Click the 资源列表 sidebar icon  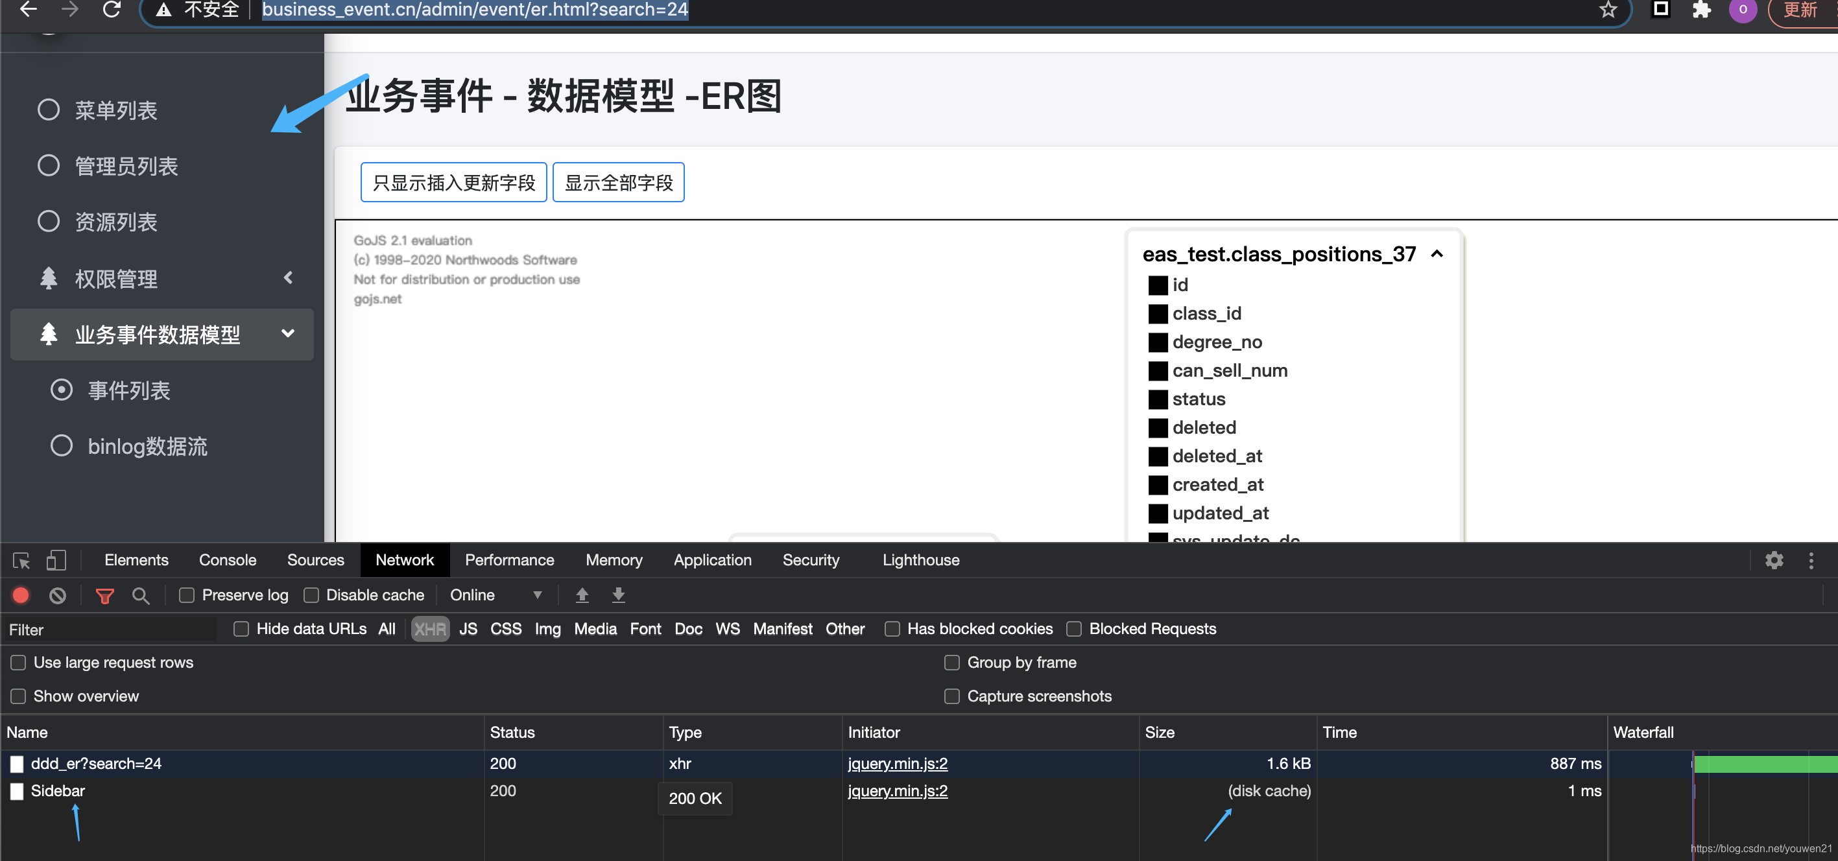click(x=45, y=222)
